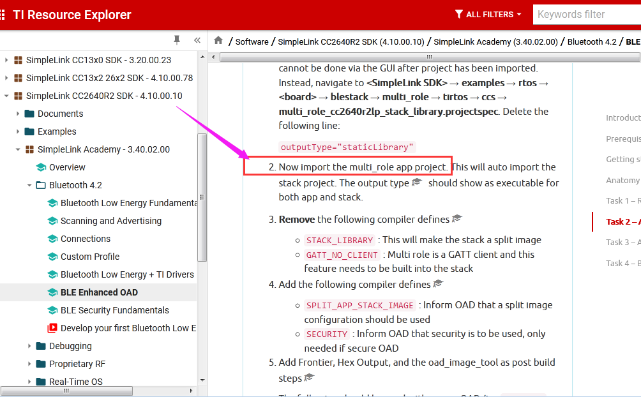Image resolution: width=641 pixels, height=397 pixels.
Task: Open SimpleLink Academy (3.40.02.00) breadcrumb
Action: tap(495, 41)
